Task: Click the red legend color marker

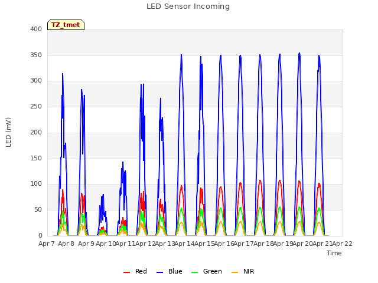Action: (126, 272)
